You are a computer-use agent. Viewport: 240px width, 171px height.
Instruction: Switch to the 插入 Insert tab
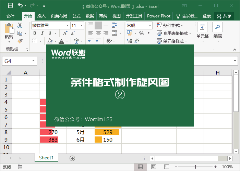pyautogui.click(x=41, y=16)
